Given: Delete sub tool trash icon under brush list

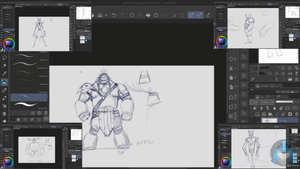Looking at the screenshot, I should point(46,113).
